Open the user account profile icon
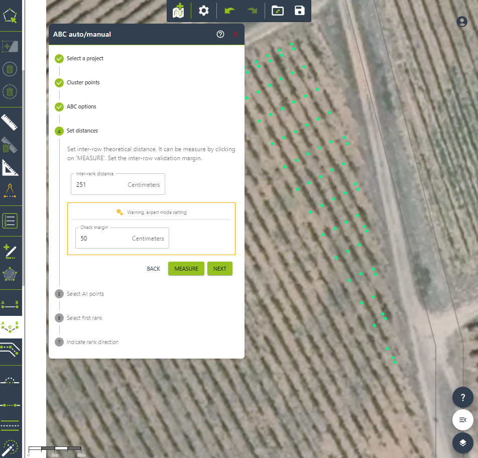The height and width of the screenshot is (458, 478). [462, 22]
